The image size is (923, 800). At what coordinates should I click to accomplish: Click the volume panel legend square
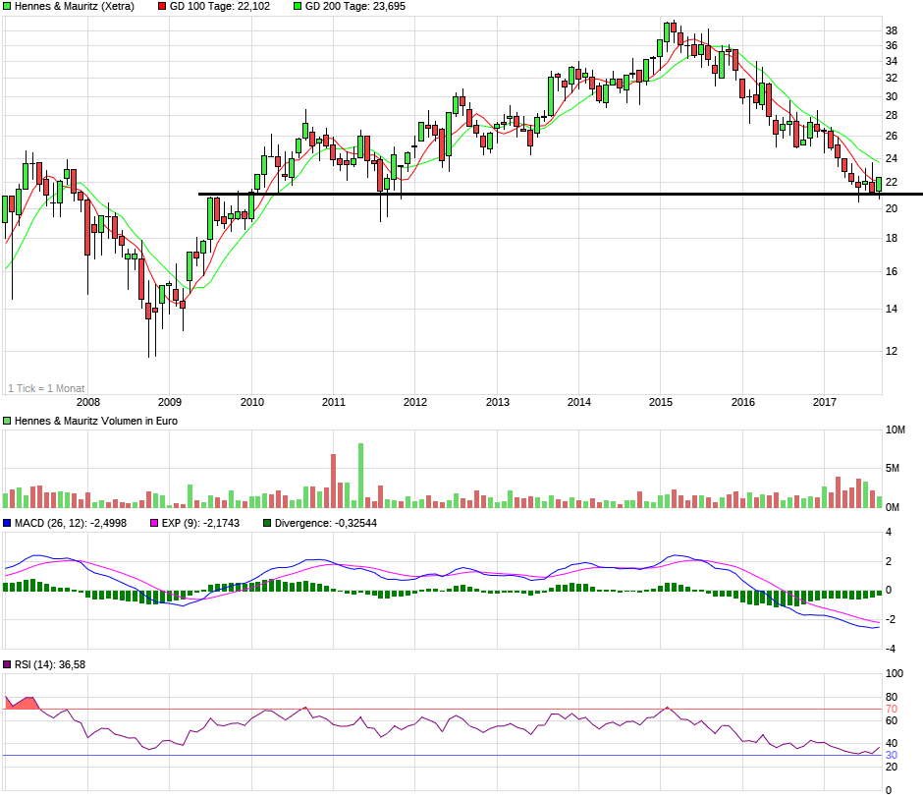(8, 420)
